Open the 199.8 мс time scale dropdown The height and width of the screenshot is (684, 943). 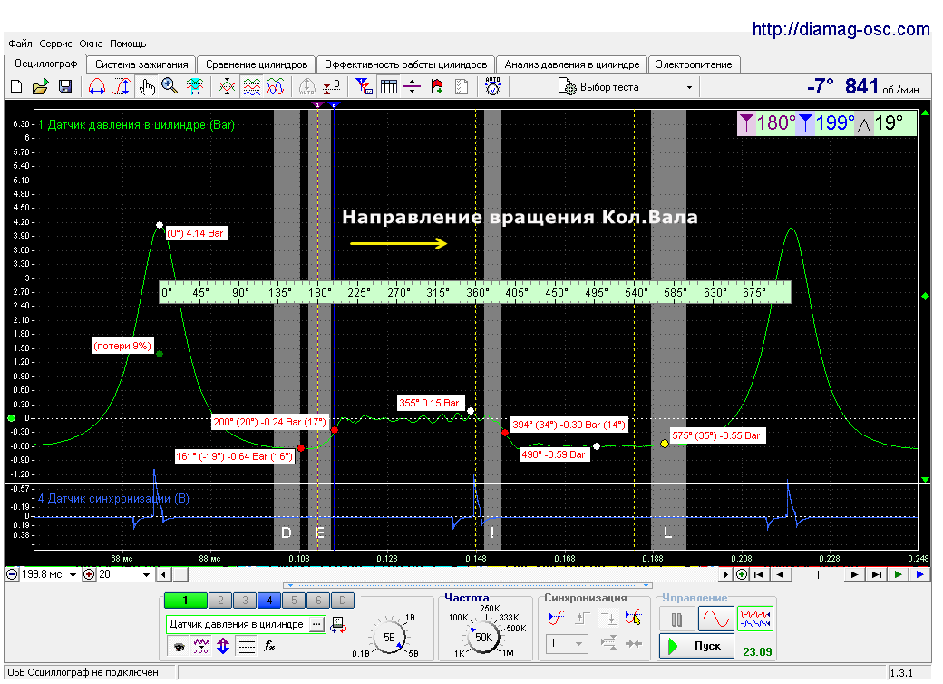pos(73,575)
